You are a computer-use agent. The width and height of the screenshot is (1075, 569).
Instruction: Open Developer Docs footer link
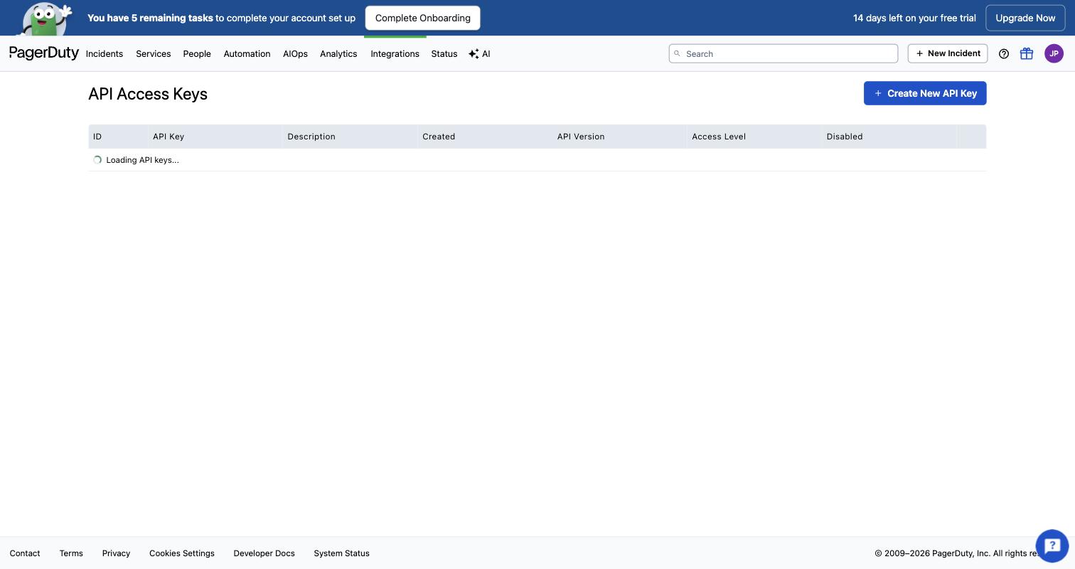tap(264, 553)
